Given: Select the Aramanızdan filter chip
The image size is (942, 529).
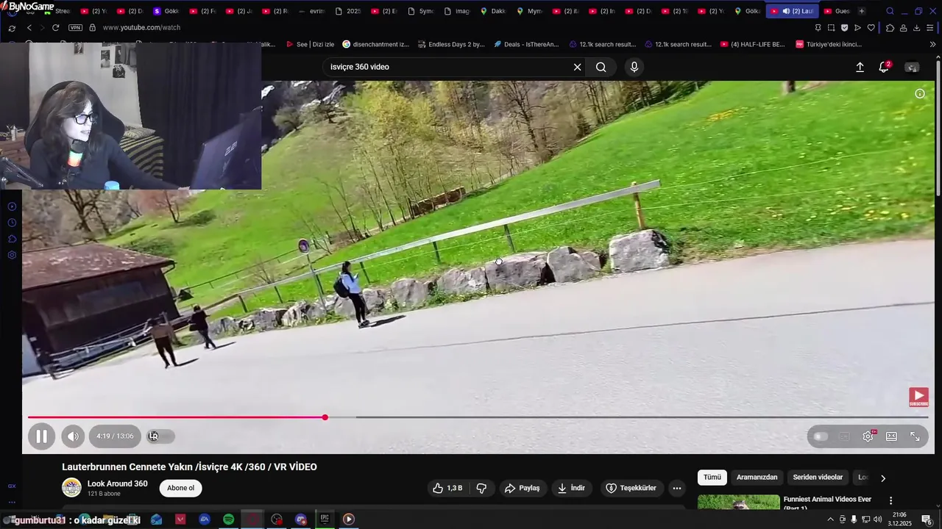Looking at the screenshot, I should (757, 478).
